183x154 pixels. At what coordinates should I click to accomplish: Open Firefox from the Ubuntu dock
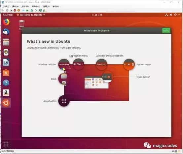coord(6,22)
